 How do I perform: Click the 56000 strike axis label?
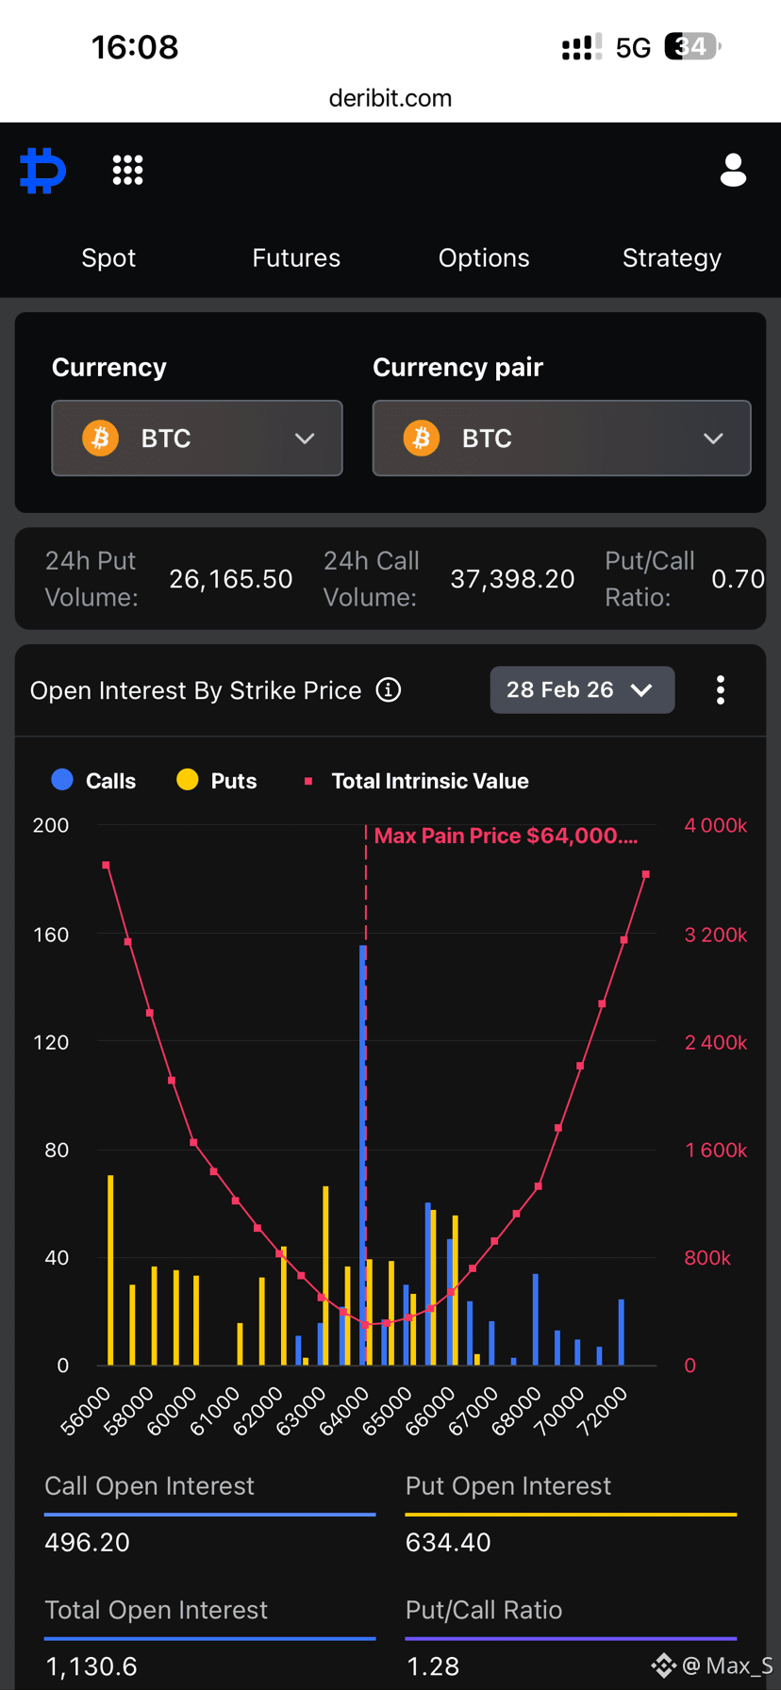pos(85,1412)
